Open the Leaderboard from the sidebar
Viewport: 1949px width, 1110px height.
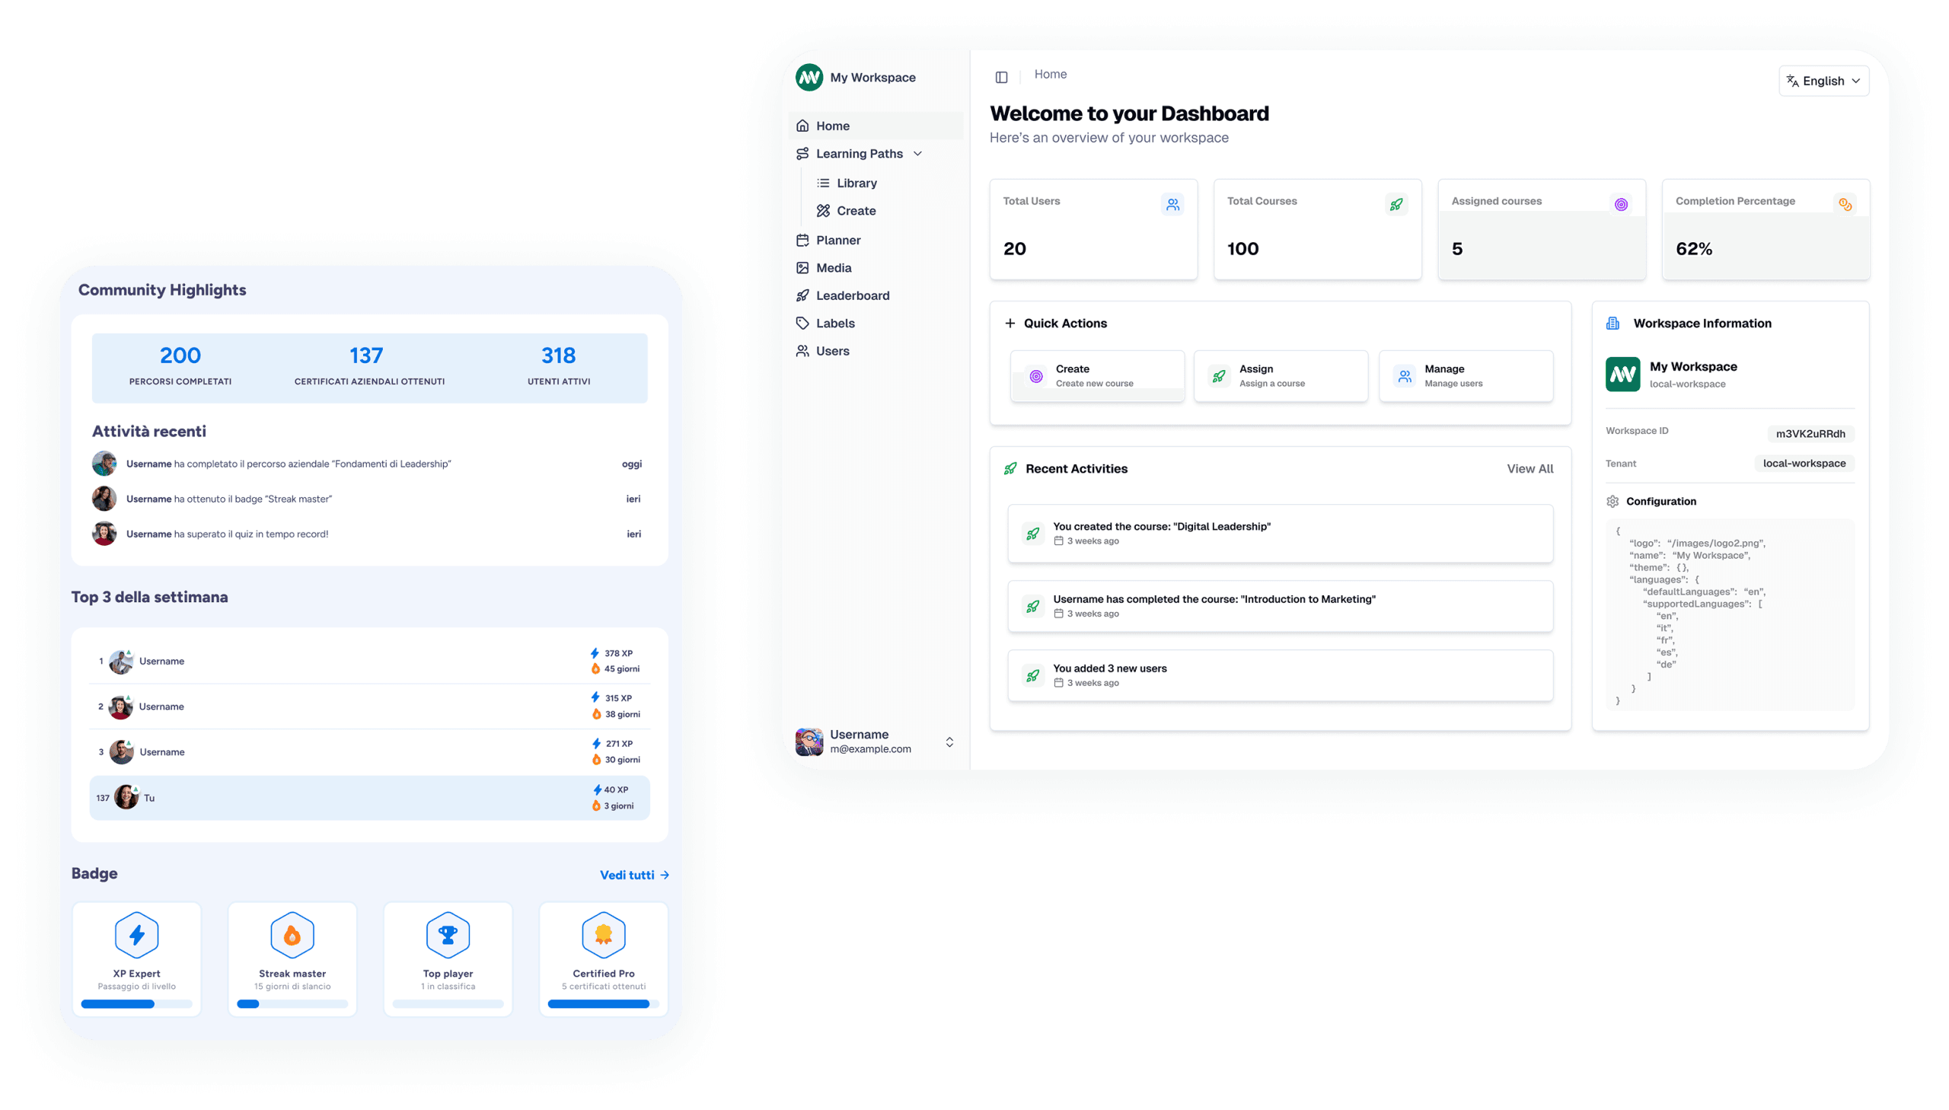click(x=852, y=295)
